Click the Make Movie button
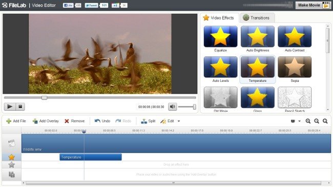This screenshot has height=187, width=333. (x=313, y=5)
